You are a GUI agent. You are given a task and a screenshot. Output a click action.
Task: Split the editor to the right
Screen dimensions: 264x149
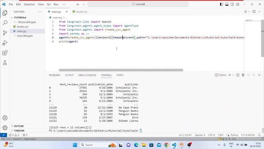[254, 12]
